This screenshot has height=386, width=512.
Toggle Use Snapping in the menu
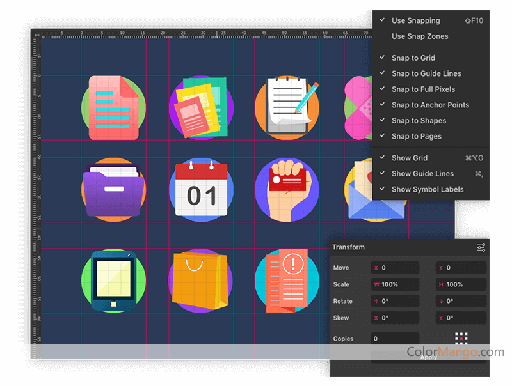(x=415, y=21)
